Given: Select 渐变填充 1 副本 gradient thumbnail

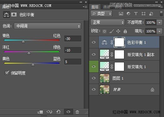Looking at the screenshot, I should coord(104,54).
